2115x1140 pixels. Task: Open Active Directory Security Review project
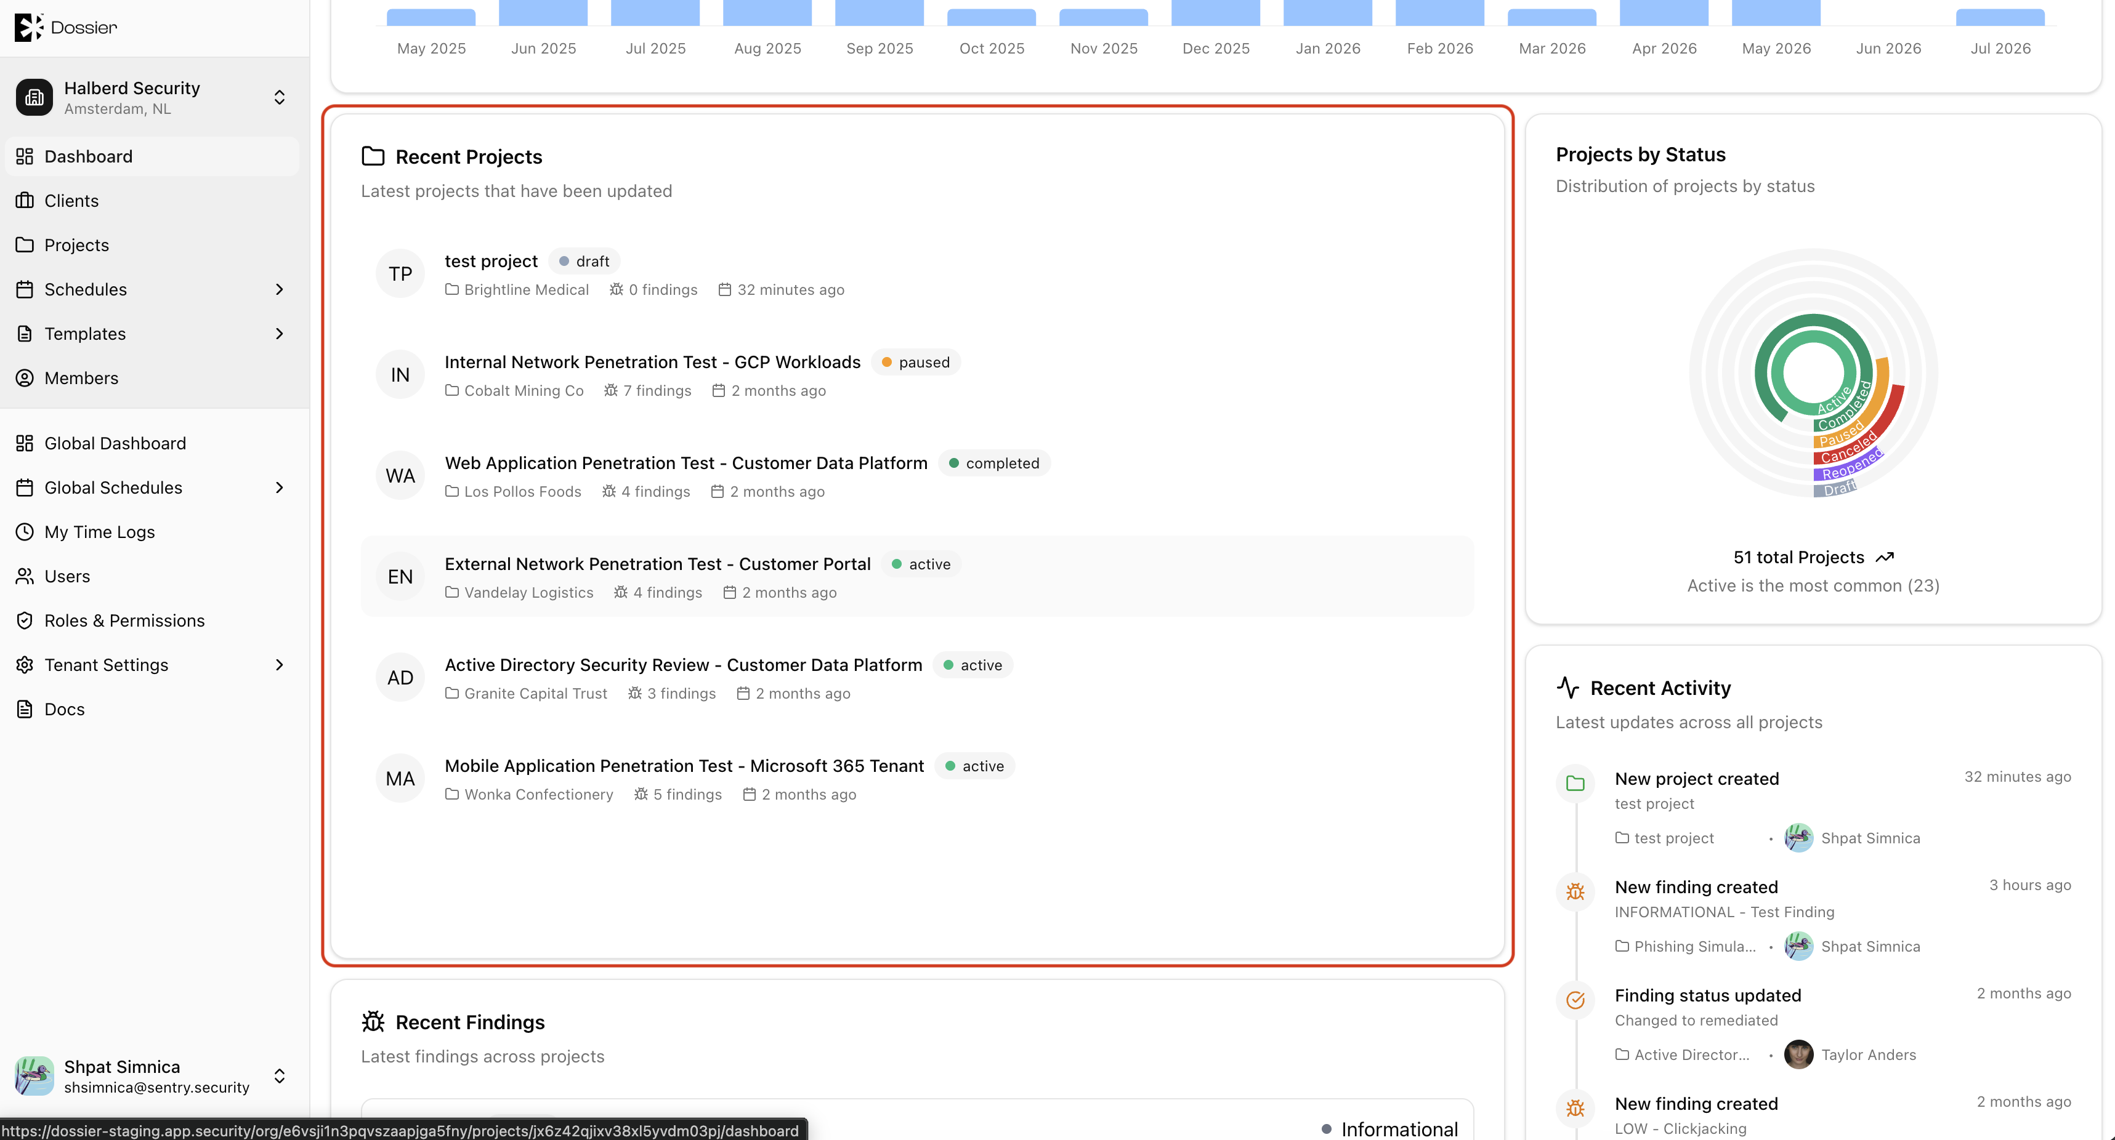coord(917,678)
